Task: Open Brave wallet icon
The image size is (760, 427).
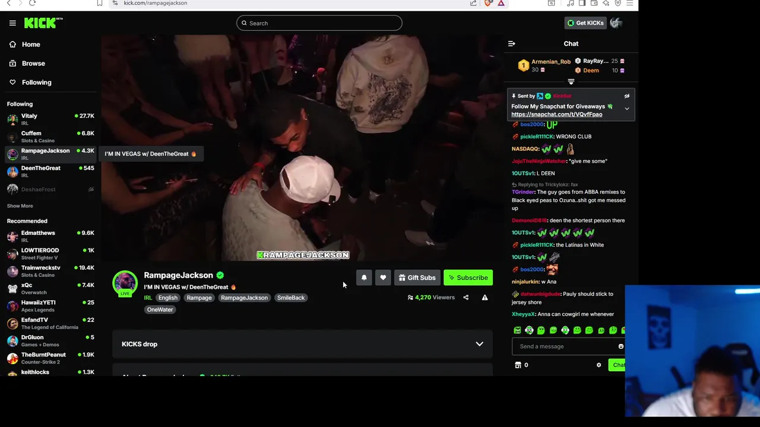Action: click(594, 3)
